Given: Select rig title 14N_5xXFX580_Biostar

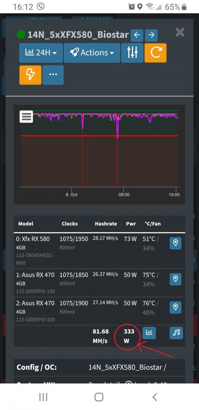Looking at the screenshot, I should click(x=78, y=35).
